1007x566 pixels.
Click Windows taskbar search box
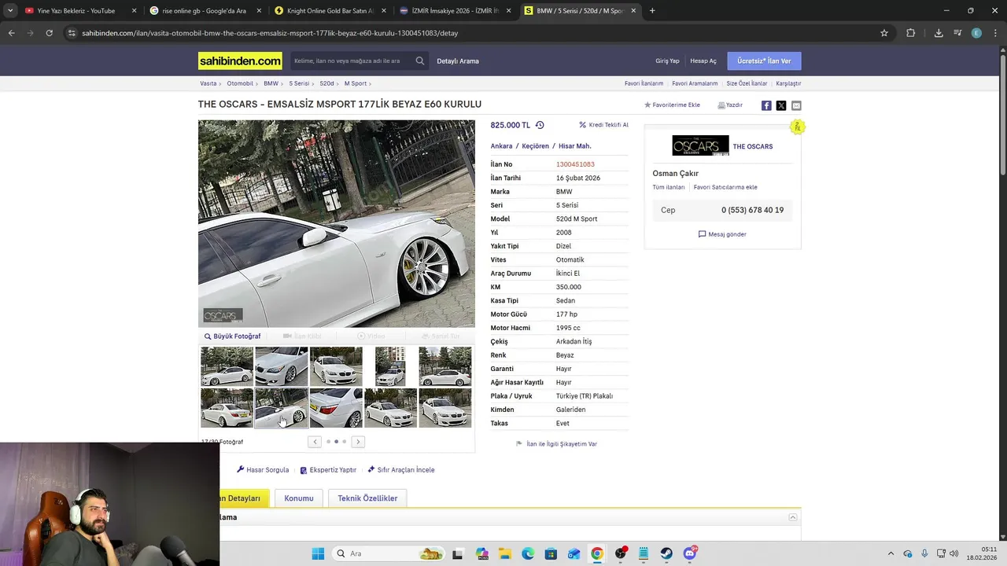(x=389, y=553)
